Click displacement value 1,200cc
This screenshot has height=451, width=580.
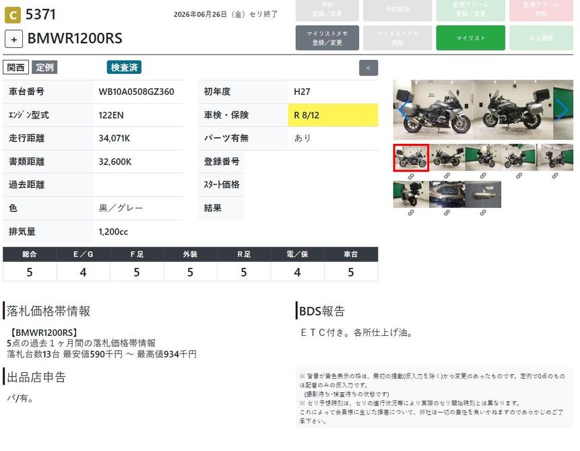pos(113,232)
